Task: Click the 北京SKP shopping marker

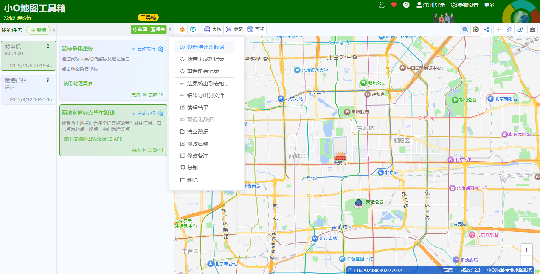Action: coord(450,160)
